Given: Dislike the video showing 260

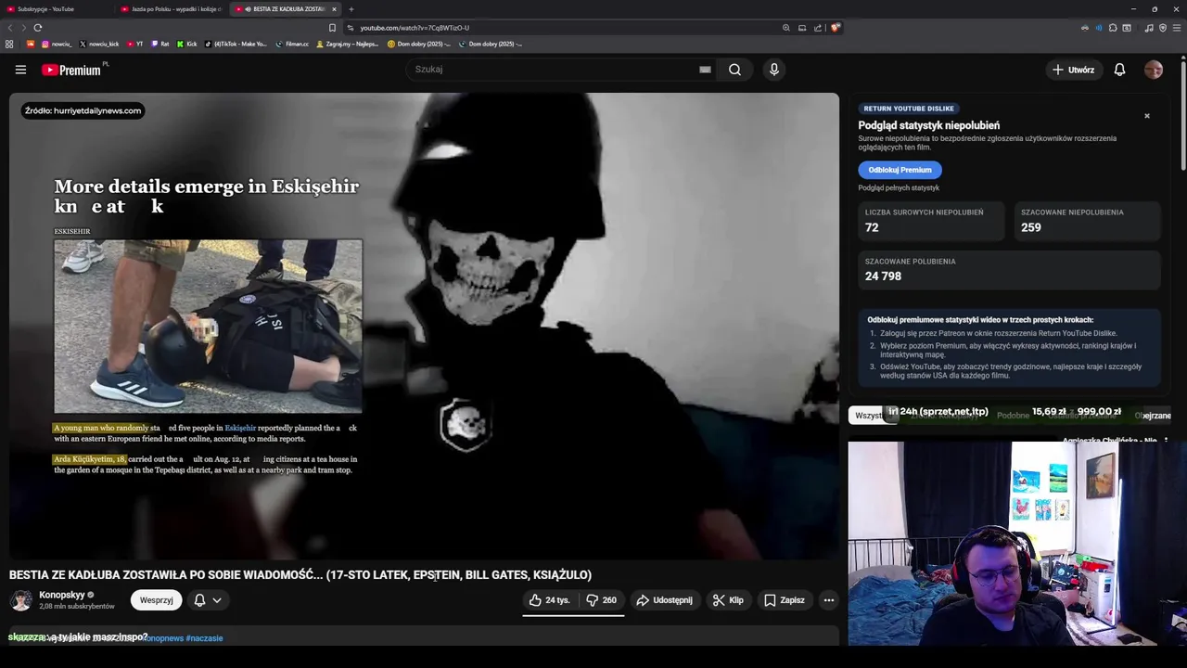Looking at the screenshot, I should (601, 600).
